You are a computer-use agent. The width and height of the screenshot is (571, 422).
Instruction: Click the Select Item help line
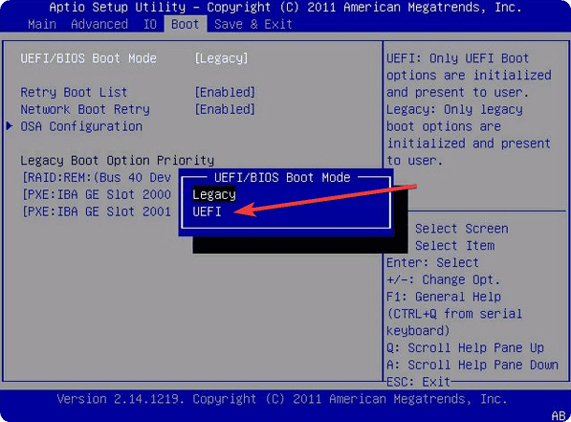point(455,246)
